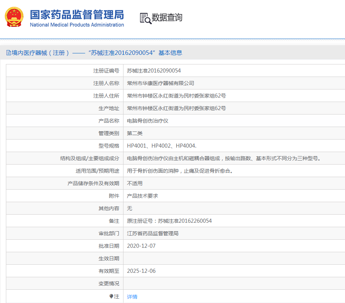Click the 注册证编号 row label

click(x=106, y=71)
